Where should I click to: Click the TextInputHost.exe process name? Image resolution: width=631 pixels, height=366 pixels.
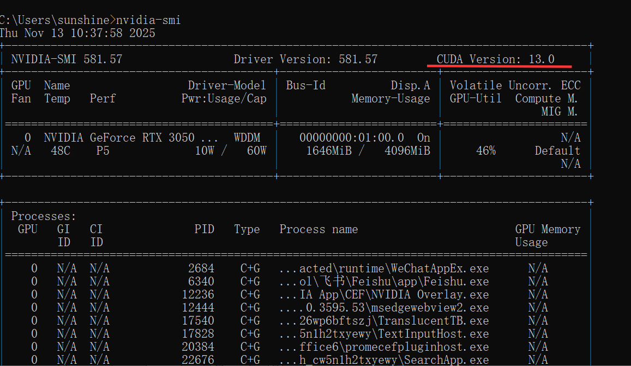coord(433,334)
